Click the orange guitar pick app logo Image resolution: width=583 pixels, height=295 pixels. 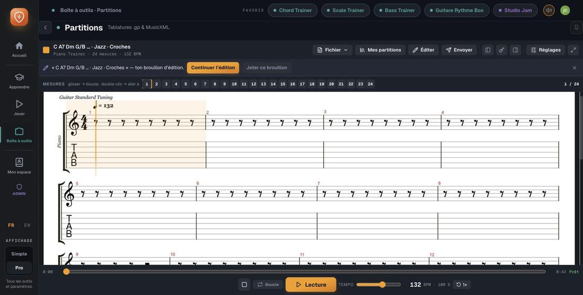point(19,17)
